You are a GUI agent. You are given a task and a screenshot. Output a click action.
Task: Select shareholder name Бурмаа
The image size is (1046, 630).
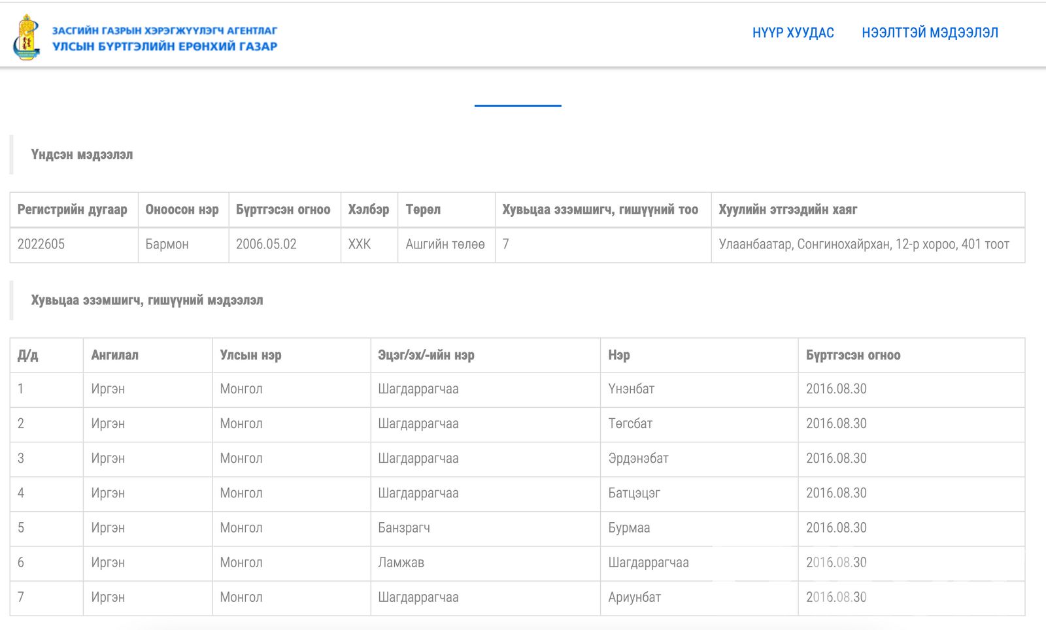(629, 527)
